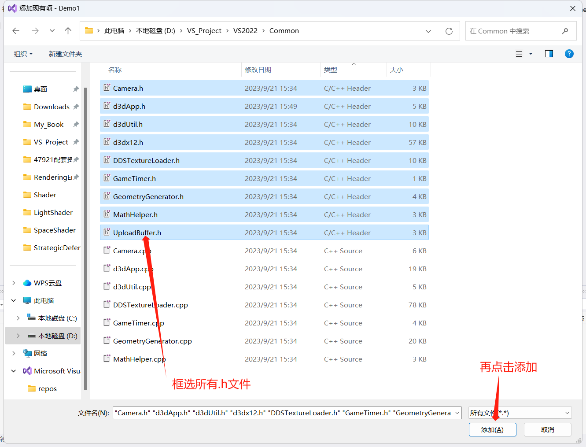Click 新建文件夹 button
Viewport: 586px width, 447px height.
coord(65,54)
